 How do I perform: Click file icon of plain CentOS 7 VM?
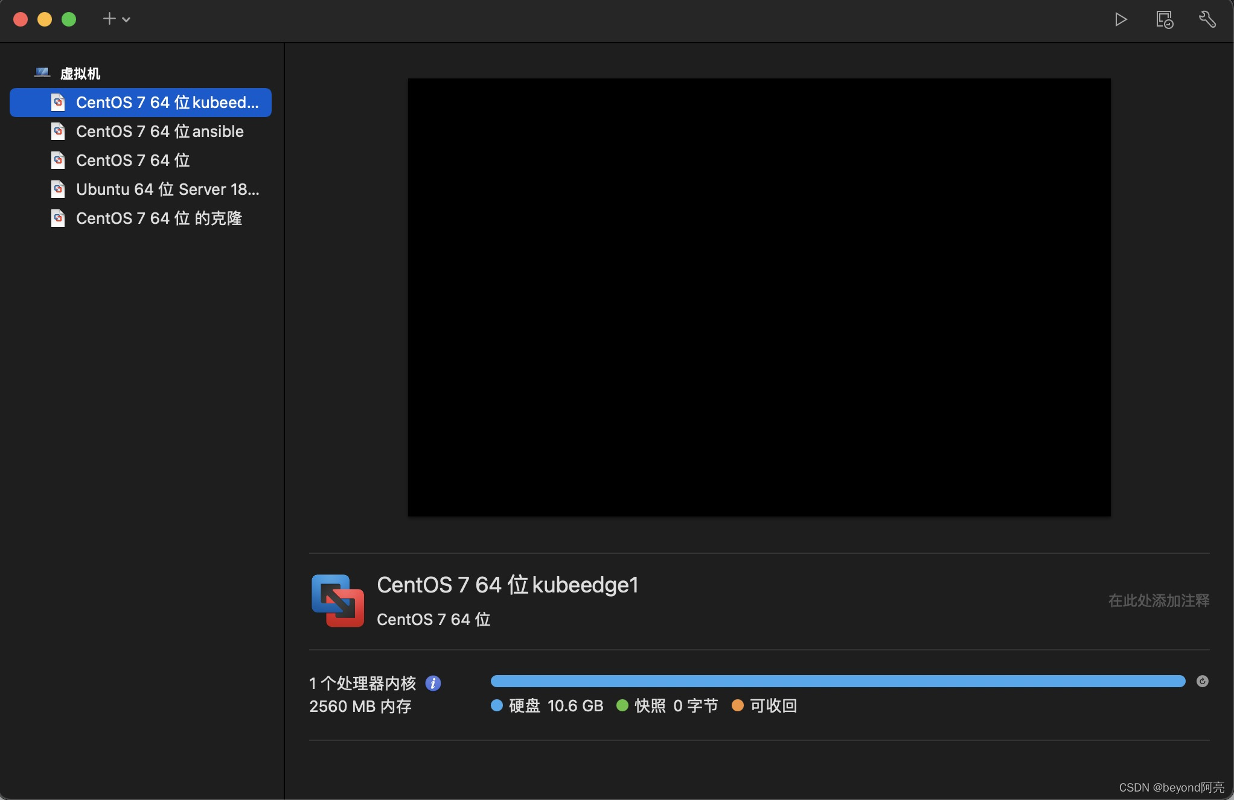coord(58,160)
